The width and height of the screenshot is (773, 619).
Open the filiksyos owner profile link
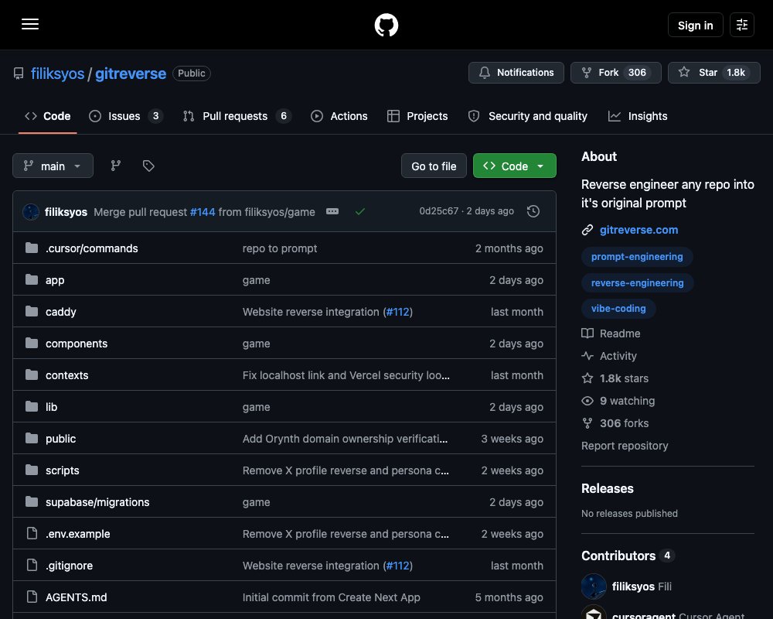[x=58, y=74]
